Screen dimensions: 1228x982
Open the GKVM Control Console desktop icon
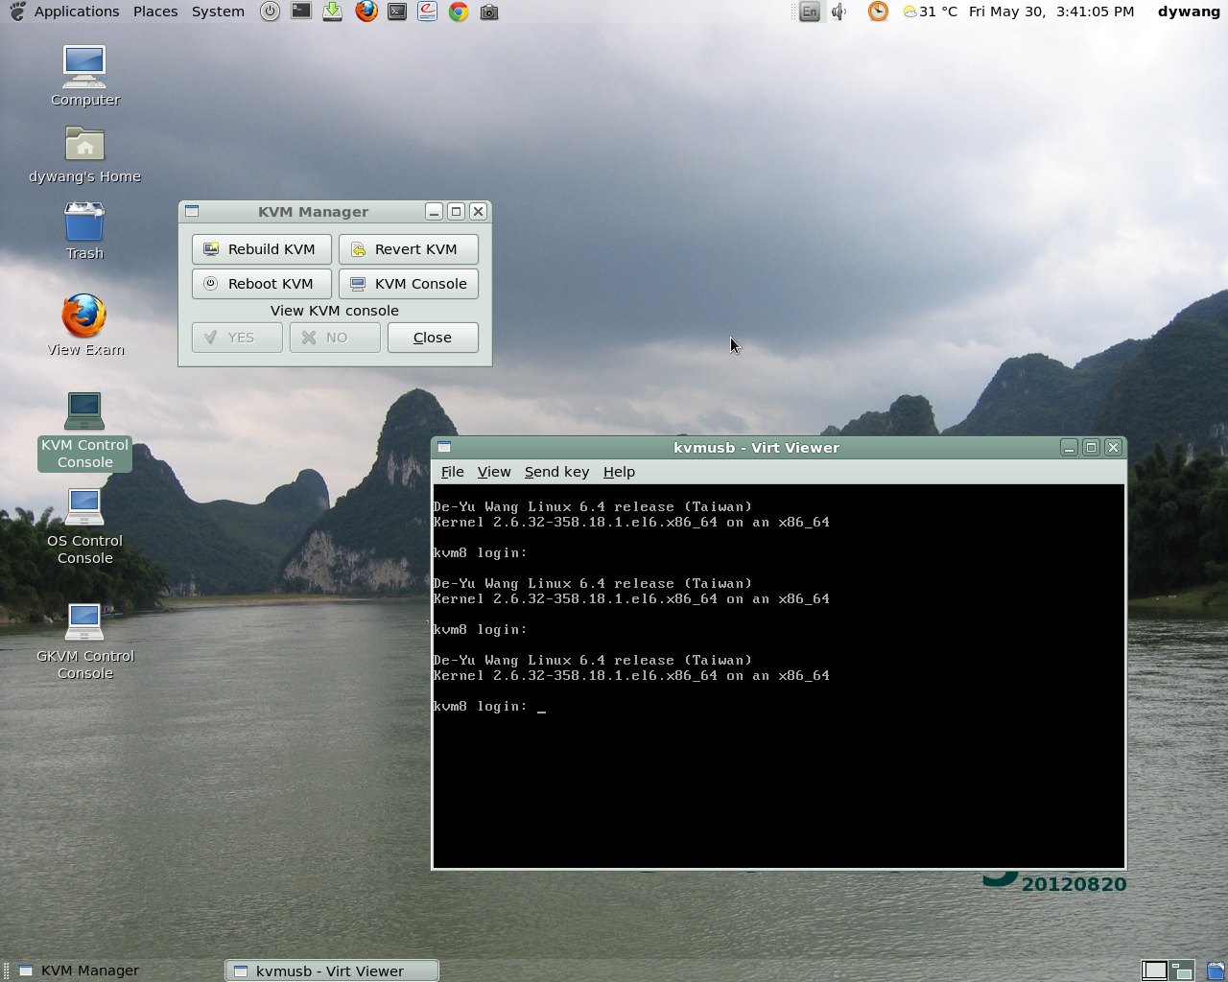pyautogui.click(x=84, y=621)
